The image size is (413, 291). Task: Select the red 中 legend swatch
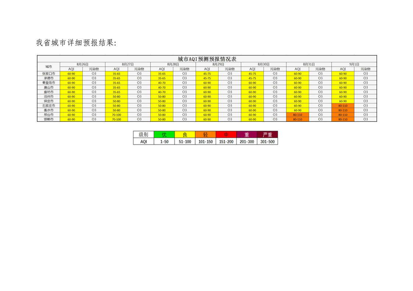coord(226,135)
